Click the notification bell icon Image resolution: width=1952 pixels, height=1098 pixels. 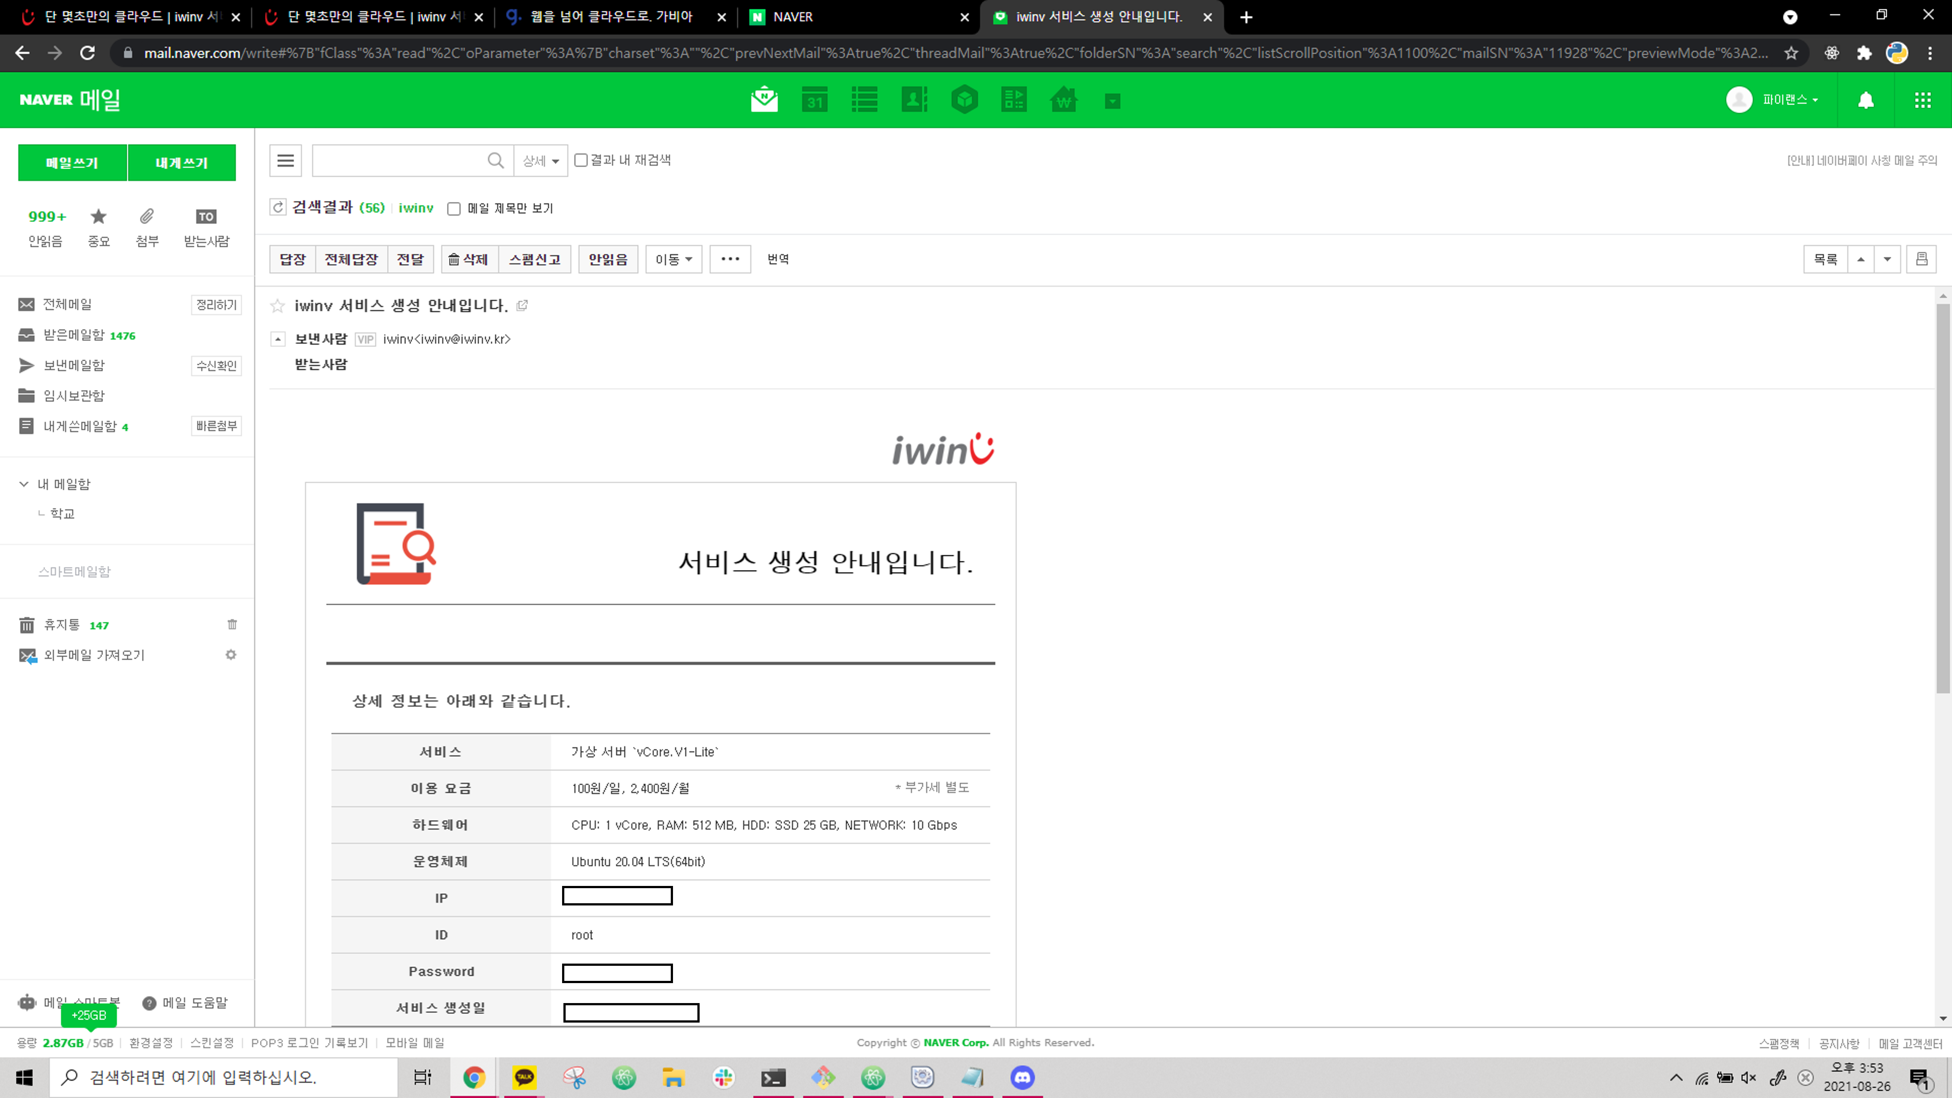1865,100
